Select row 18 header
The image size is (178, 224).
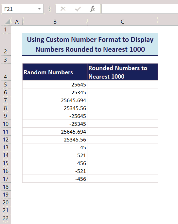click(6, 187)
